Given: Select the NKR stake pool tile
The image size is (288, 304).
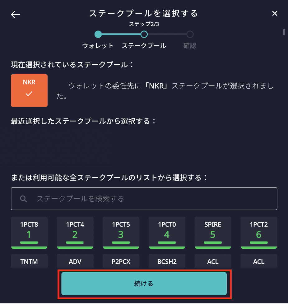Looking at the screenshot, I should pyautogui.click(x=29, y=90).
